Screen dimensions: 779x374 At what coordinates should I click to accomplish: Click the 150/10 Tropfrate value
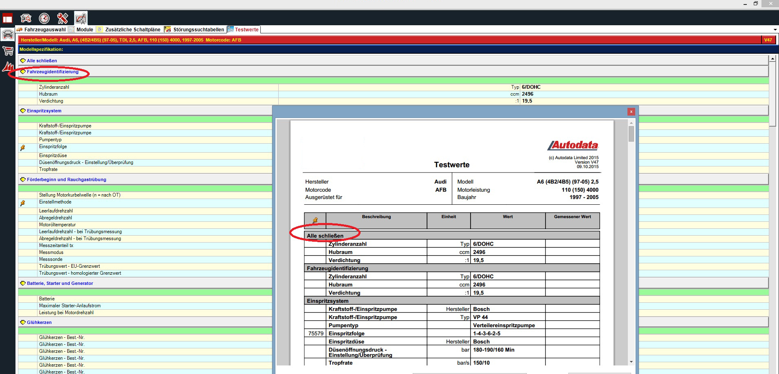pos(481,363)
